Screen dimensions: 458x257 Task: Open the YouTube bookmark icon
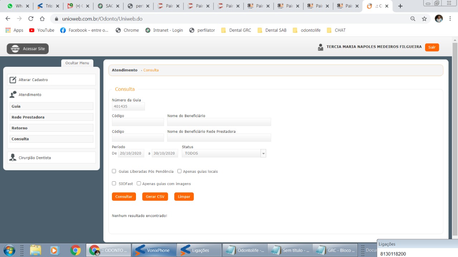point(32,30)
